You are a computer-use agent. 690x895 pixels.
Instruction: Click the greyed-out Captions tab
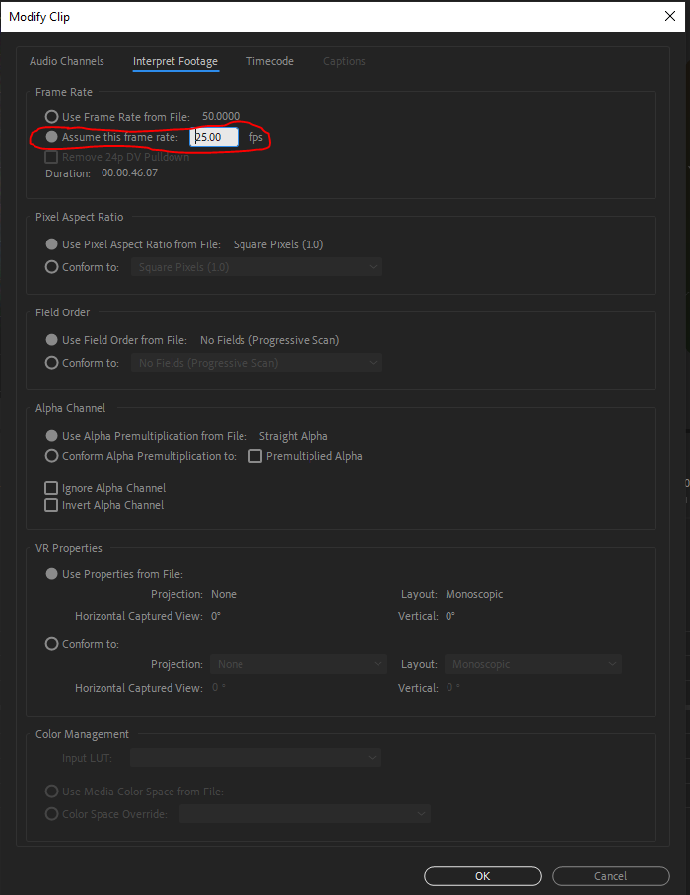[343, 61]
